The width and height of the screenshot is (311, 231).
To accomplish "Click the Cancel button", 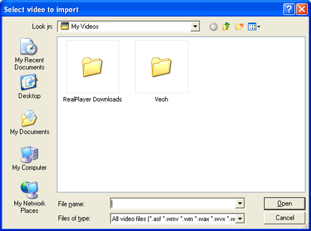I will coord(285,218).
